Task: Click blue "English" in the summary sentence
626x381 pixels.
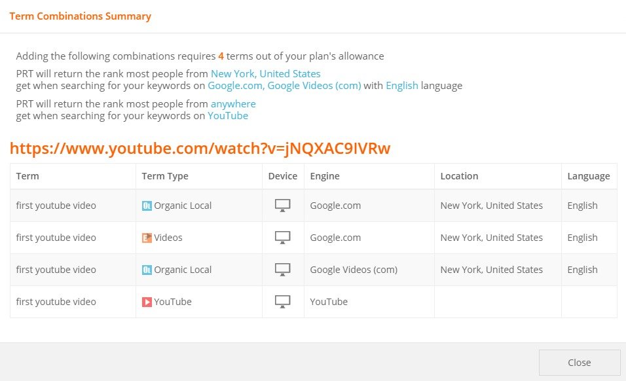Action: pos(402,86)
